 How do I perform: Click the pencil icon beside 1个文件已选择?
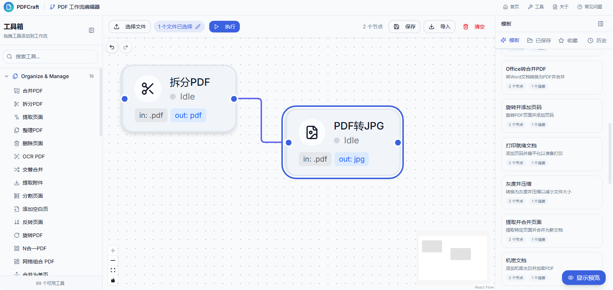(198, 27)
